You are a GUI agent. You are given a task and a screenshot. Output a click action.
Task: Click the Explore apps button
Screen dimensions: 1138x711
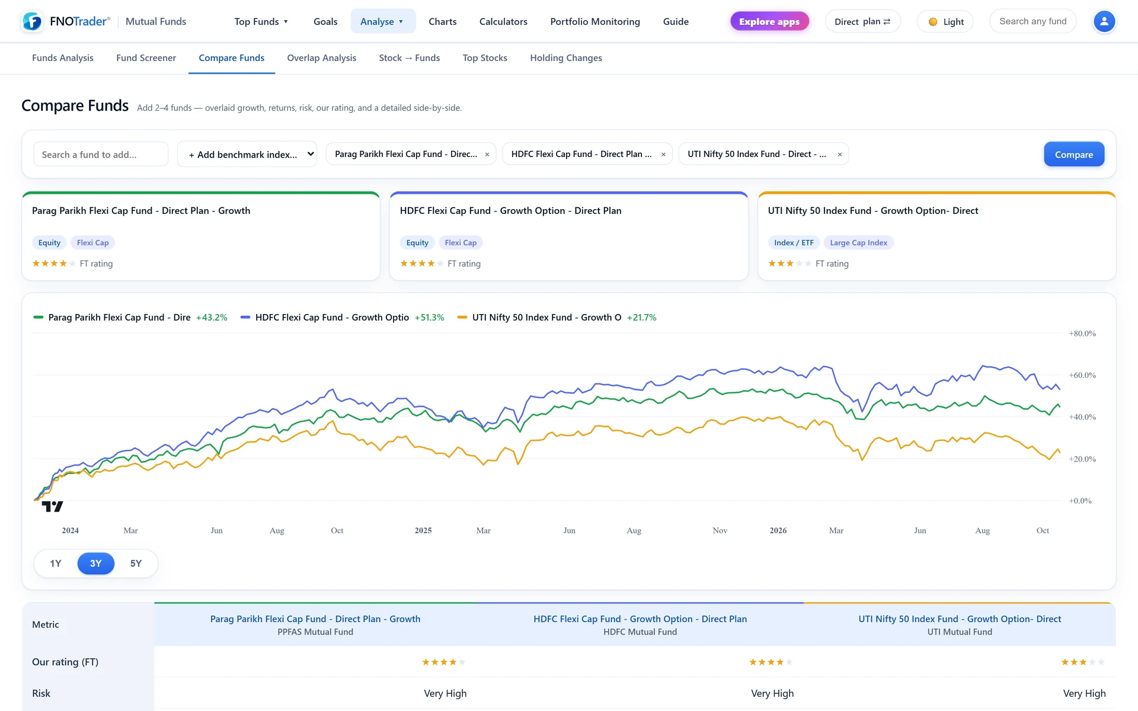coord(769,21)
